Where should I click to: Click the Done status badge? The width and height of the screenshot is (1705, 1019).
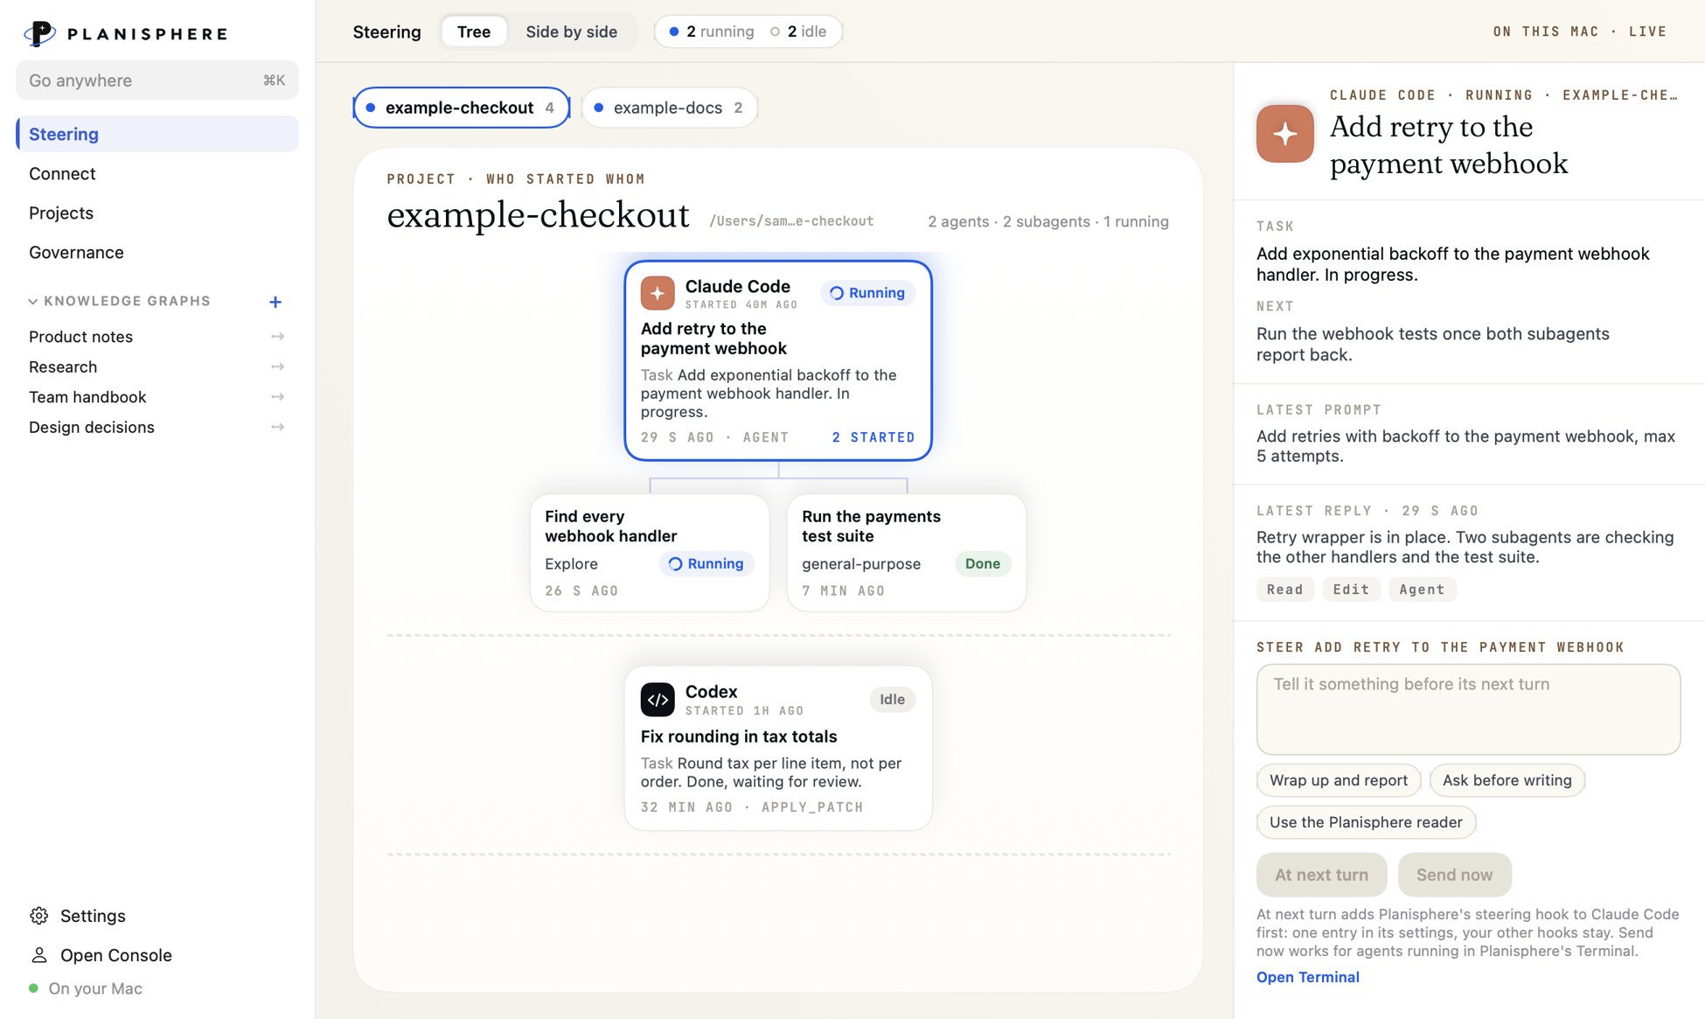point(983,564)
